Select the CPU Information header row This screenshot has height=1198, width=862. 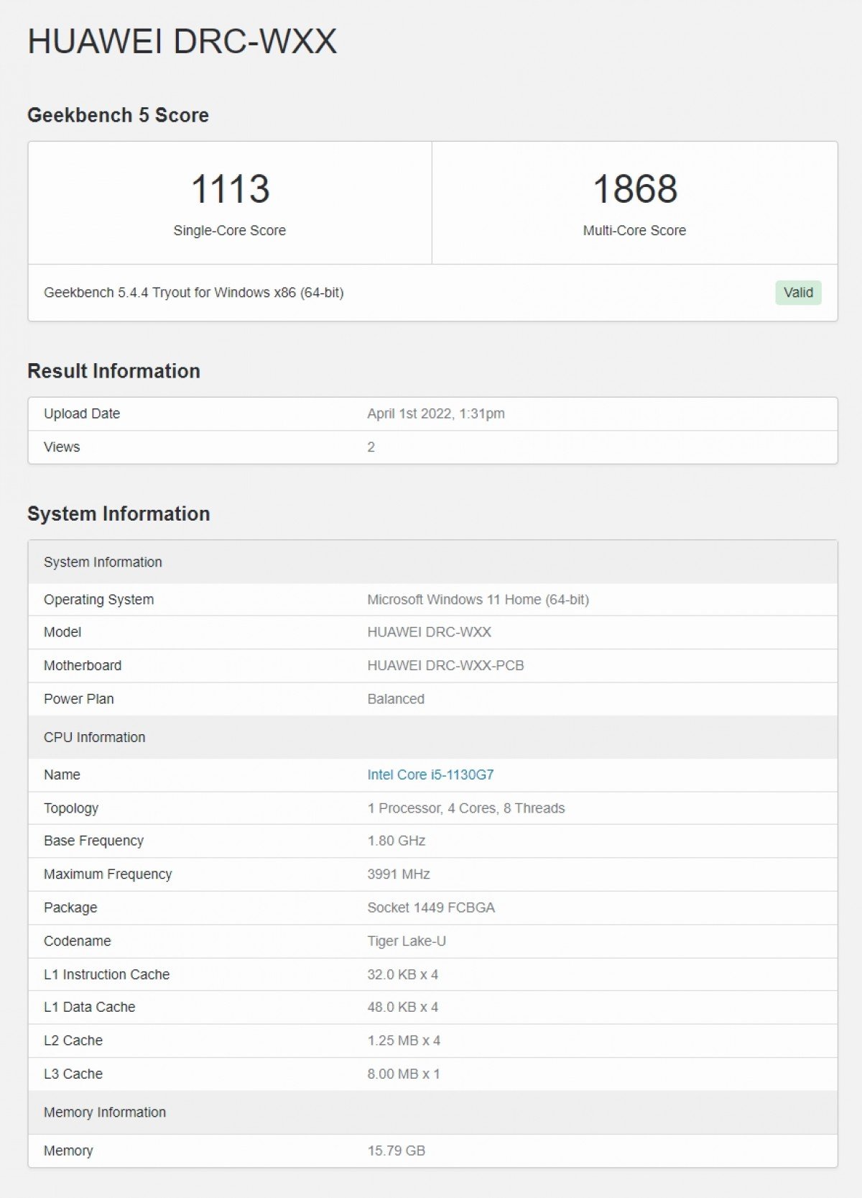tap(432, 737)
